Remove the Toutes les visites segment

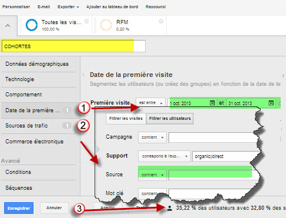point(86,21)
